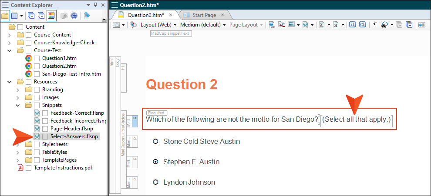431x196 pixels.
Task: Open the Question2.htm editor hamburger menu
Action: 114,5
